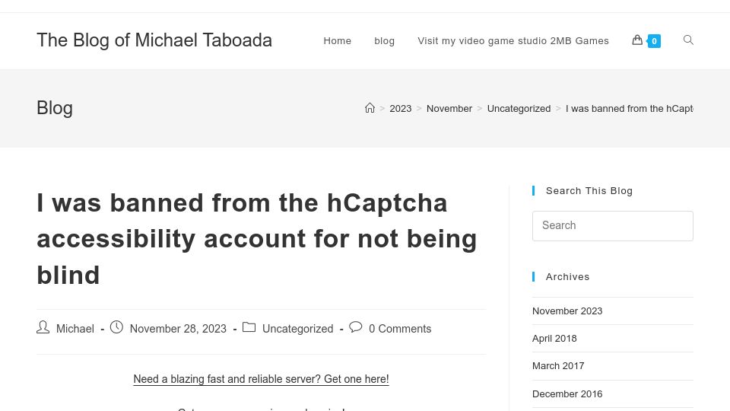Visit the 2MB Games studio menu link
730x411 pixels.
coord(513,41)
